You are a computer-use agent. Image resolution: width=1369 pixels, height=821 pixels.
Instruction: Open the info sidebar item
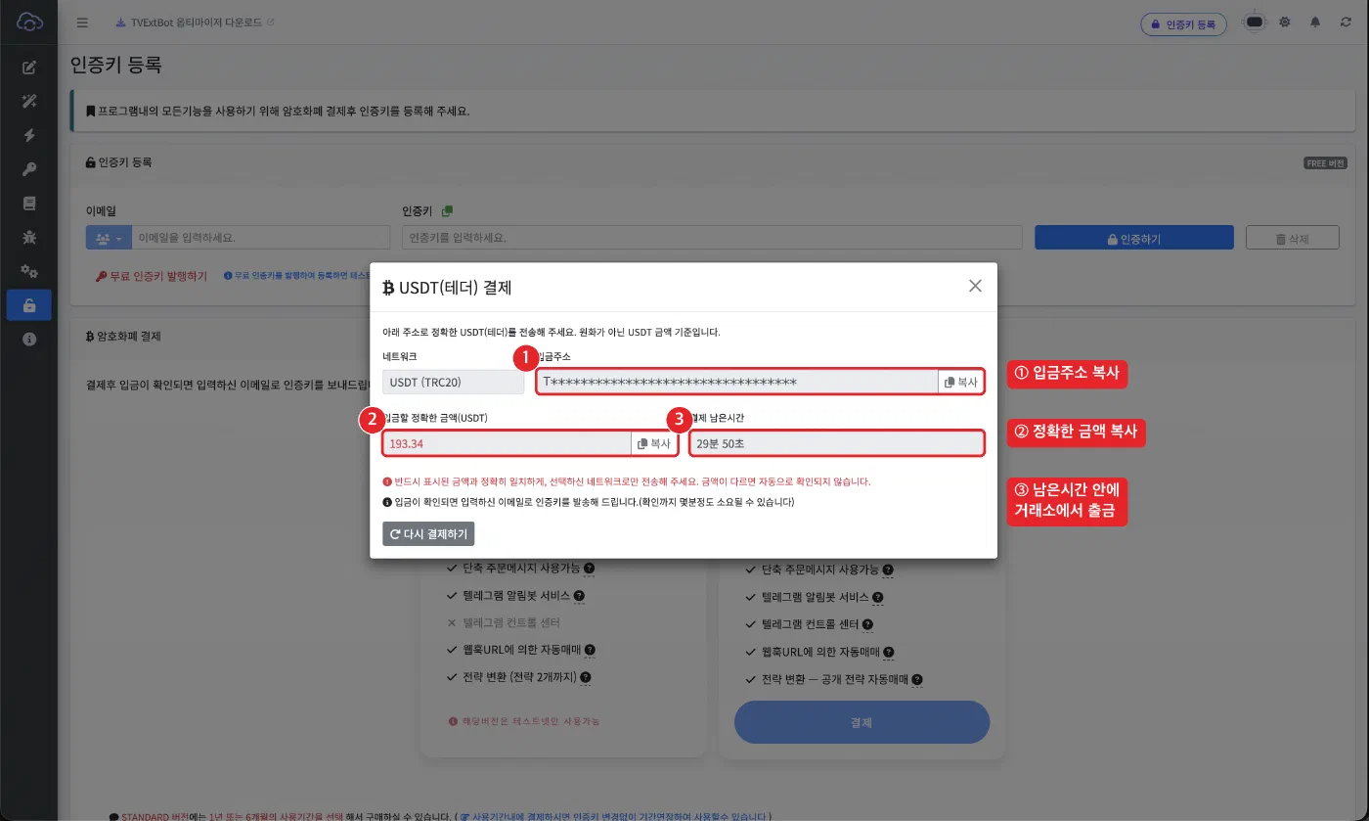click(x=29, y=339)
